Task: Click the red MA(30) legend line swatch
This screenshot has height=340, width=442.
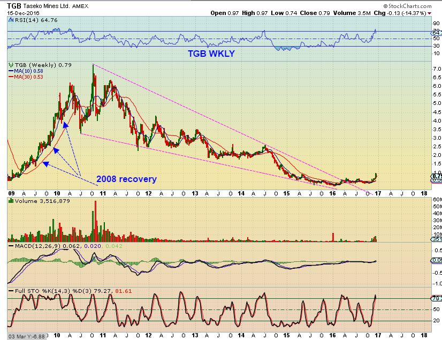Action: tap(11, 77)
